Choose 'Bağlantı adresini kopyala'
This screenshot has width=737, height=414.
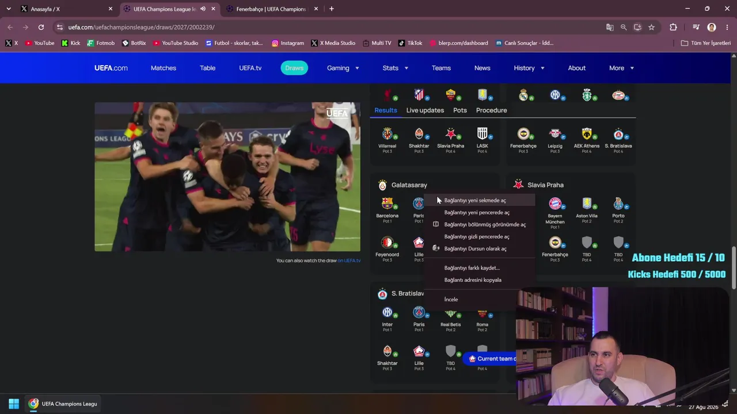480,280
